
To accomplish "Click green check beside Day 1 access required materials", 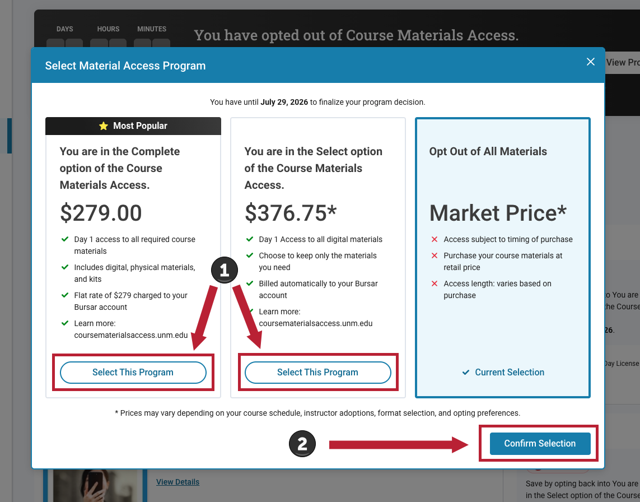I will [x=64, y=239].
